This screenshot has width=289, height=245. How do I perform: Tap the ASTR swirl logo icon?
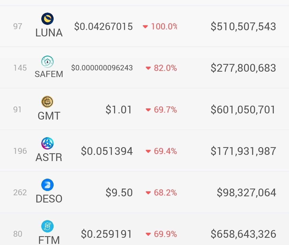(47, 143)
